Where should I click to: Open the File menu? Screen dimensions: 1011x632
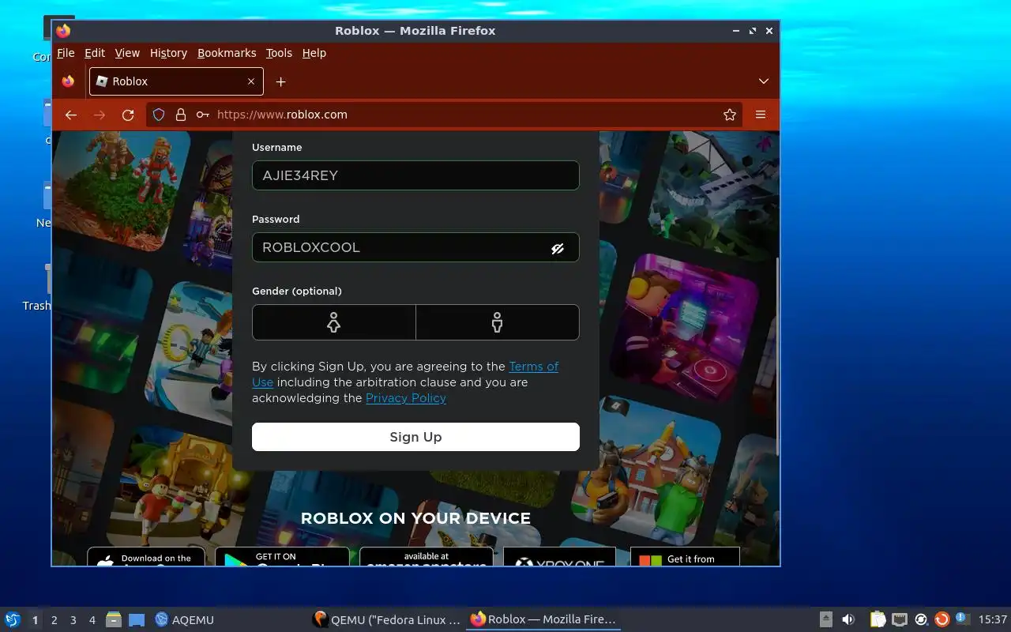66,53
